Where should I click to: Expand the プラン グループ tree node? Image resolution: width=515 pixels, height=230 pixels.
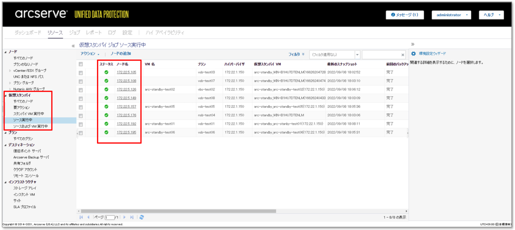coord(10,83)
